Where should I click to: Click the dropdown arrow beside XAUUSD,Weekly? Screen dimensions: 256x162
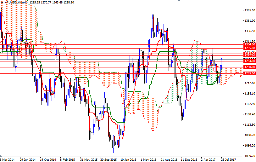(x=2, y=2)
